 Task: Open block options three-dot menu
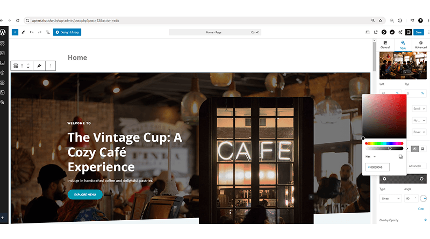[51, 66]
